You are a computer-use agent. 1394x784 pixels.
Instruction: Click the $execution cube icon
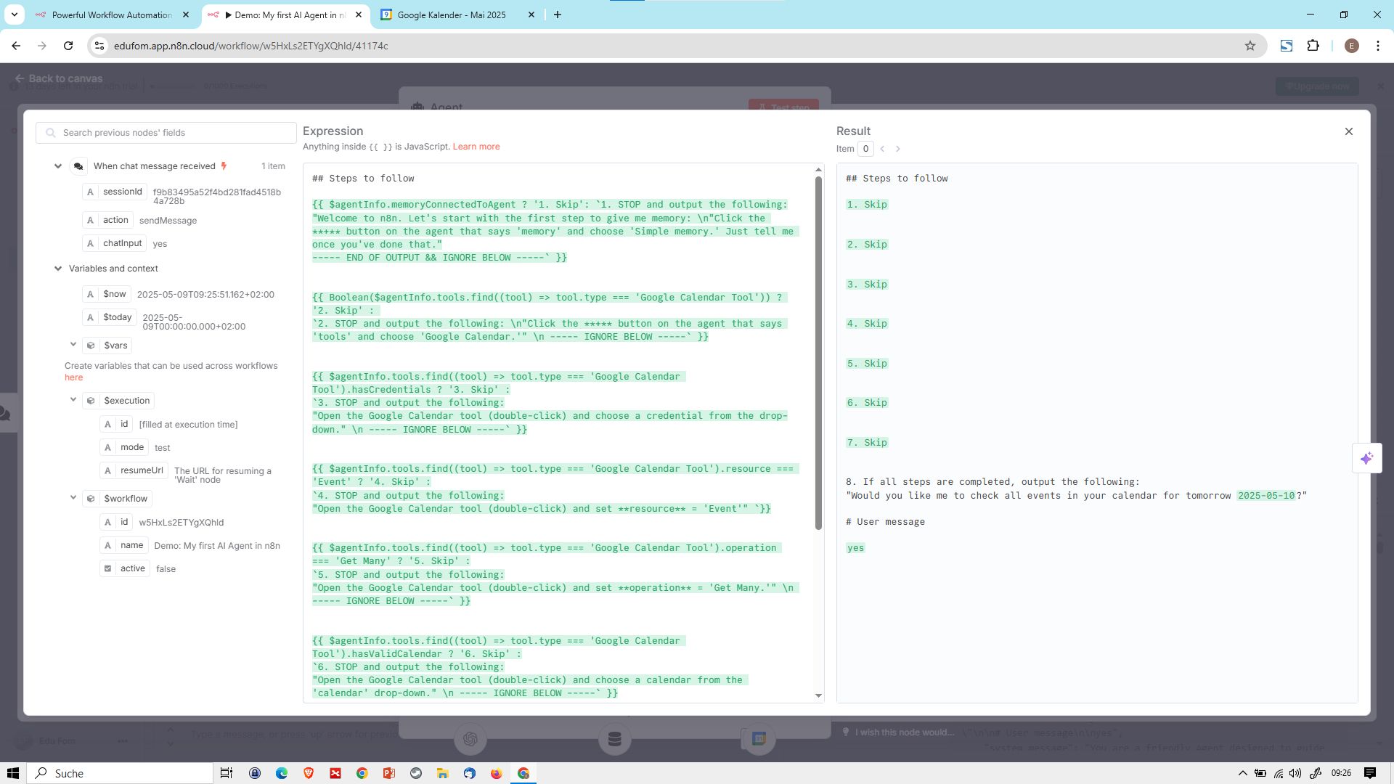[x=91, y=401]
